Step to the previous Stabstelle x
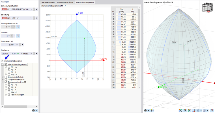215x113 pixels. pos(20,45)
